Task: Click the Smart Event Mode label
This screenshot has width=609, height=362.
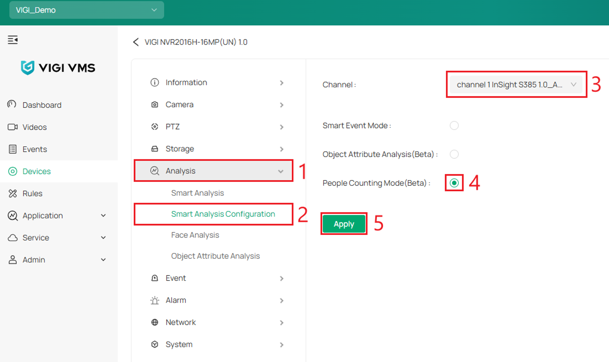Action: (x=357, y=126)
